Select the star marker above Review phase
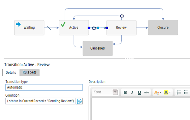190x120 pixels. 122,16
